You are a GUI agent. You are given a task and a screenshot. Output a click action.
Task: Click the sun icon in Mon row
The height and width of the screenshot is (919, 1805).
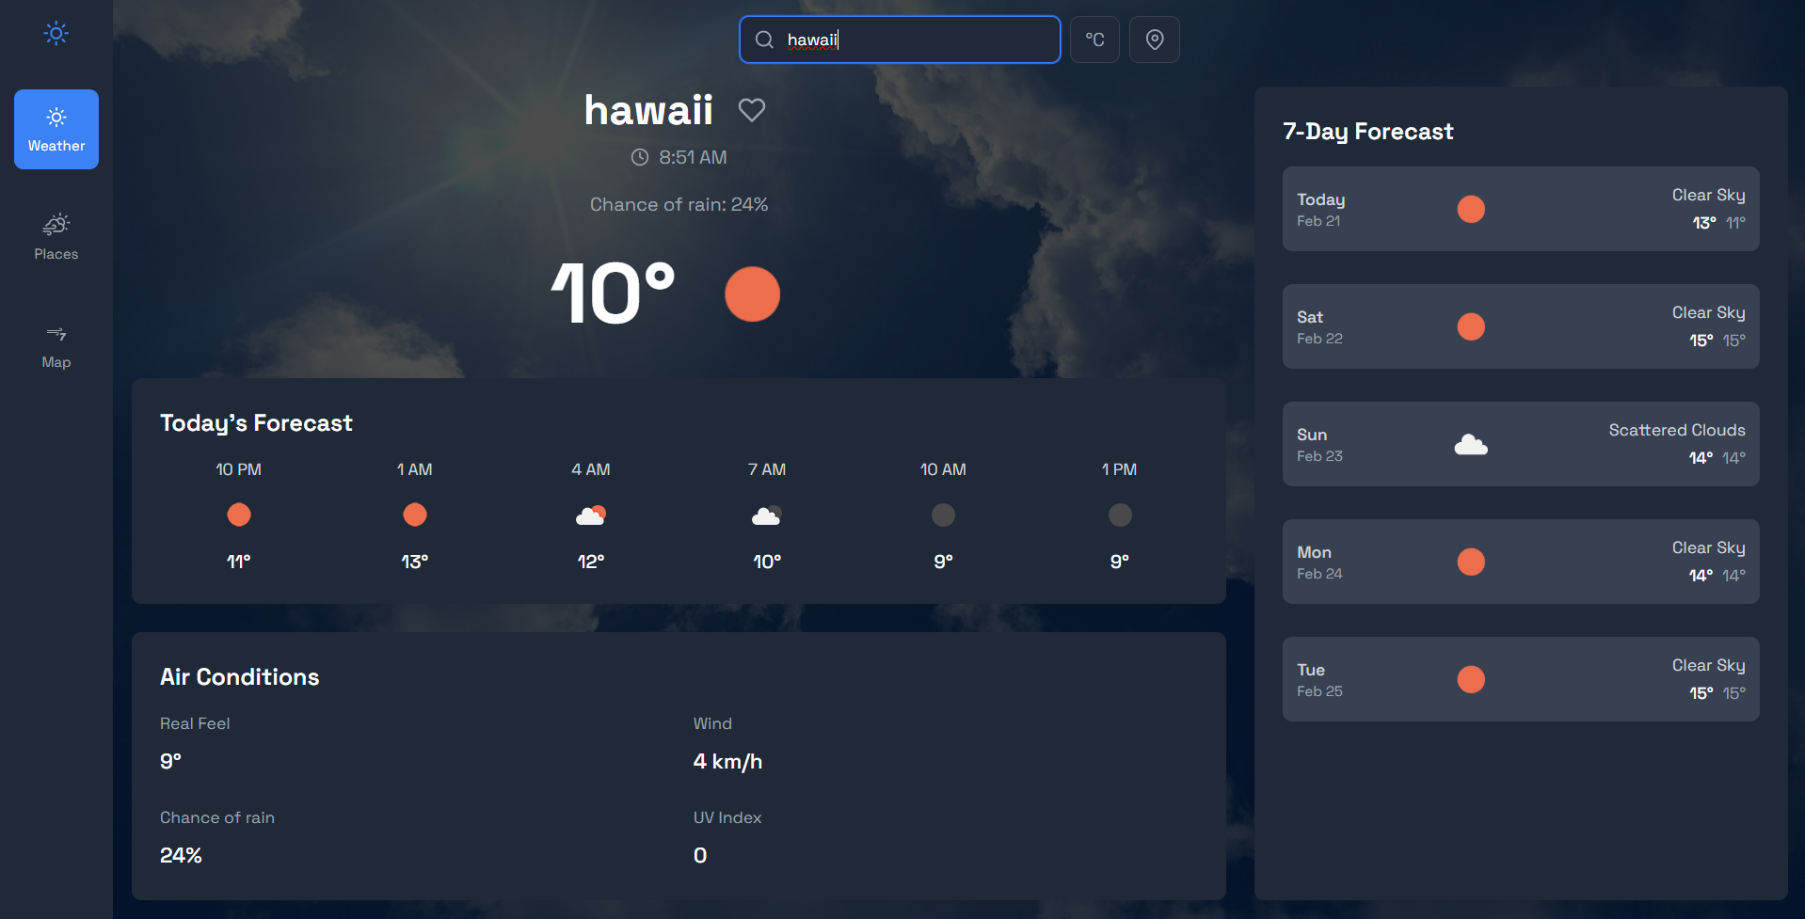1471,562
